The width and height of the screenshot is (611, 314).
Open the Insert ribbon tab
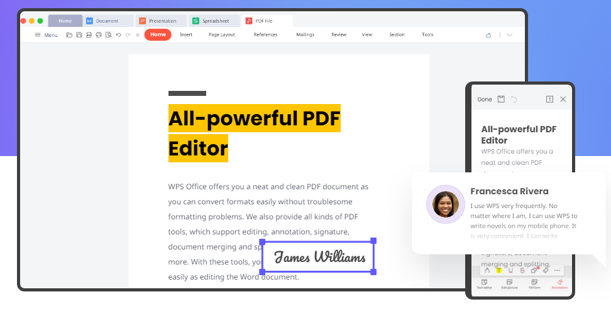(186, 34)
